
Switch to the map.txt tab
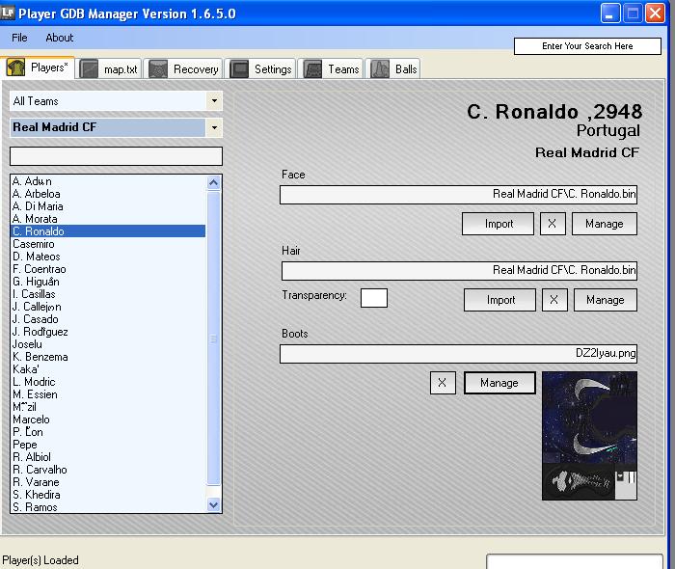109,69
